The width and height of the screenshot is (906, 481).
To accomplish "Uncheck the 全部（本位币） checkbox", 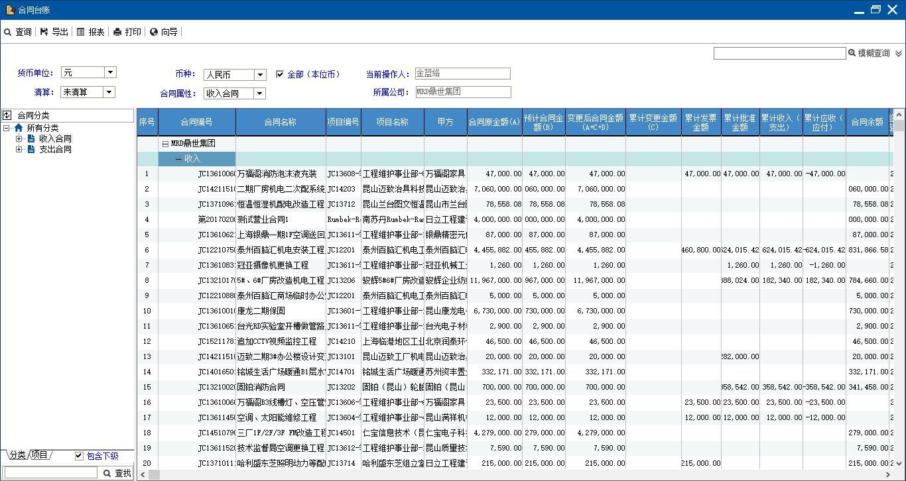I will click(280, 74).
